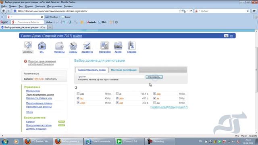Open media player taskbar icon
This screenshot has height=145, width=258.
pos(16,141)
